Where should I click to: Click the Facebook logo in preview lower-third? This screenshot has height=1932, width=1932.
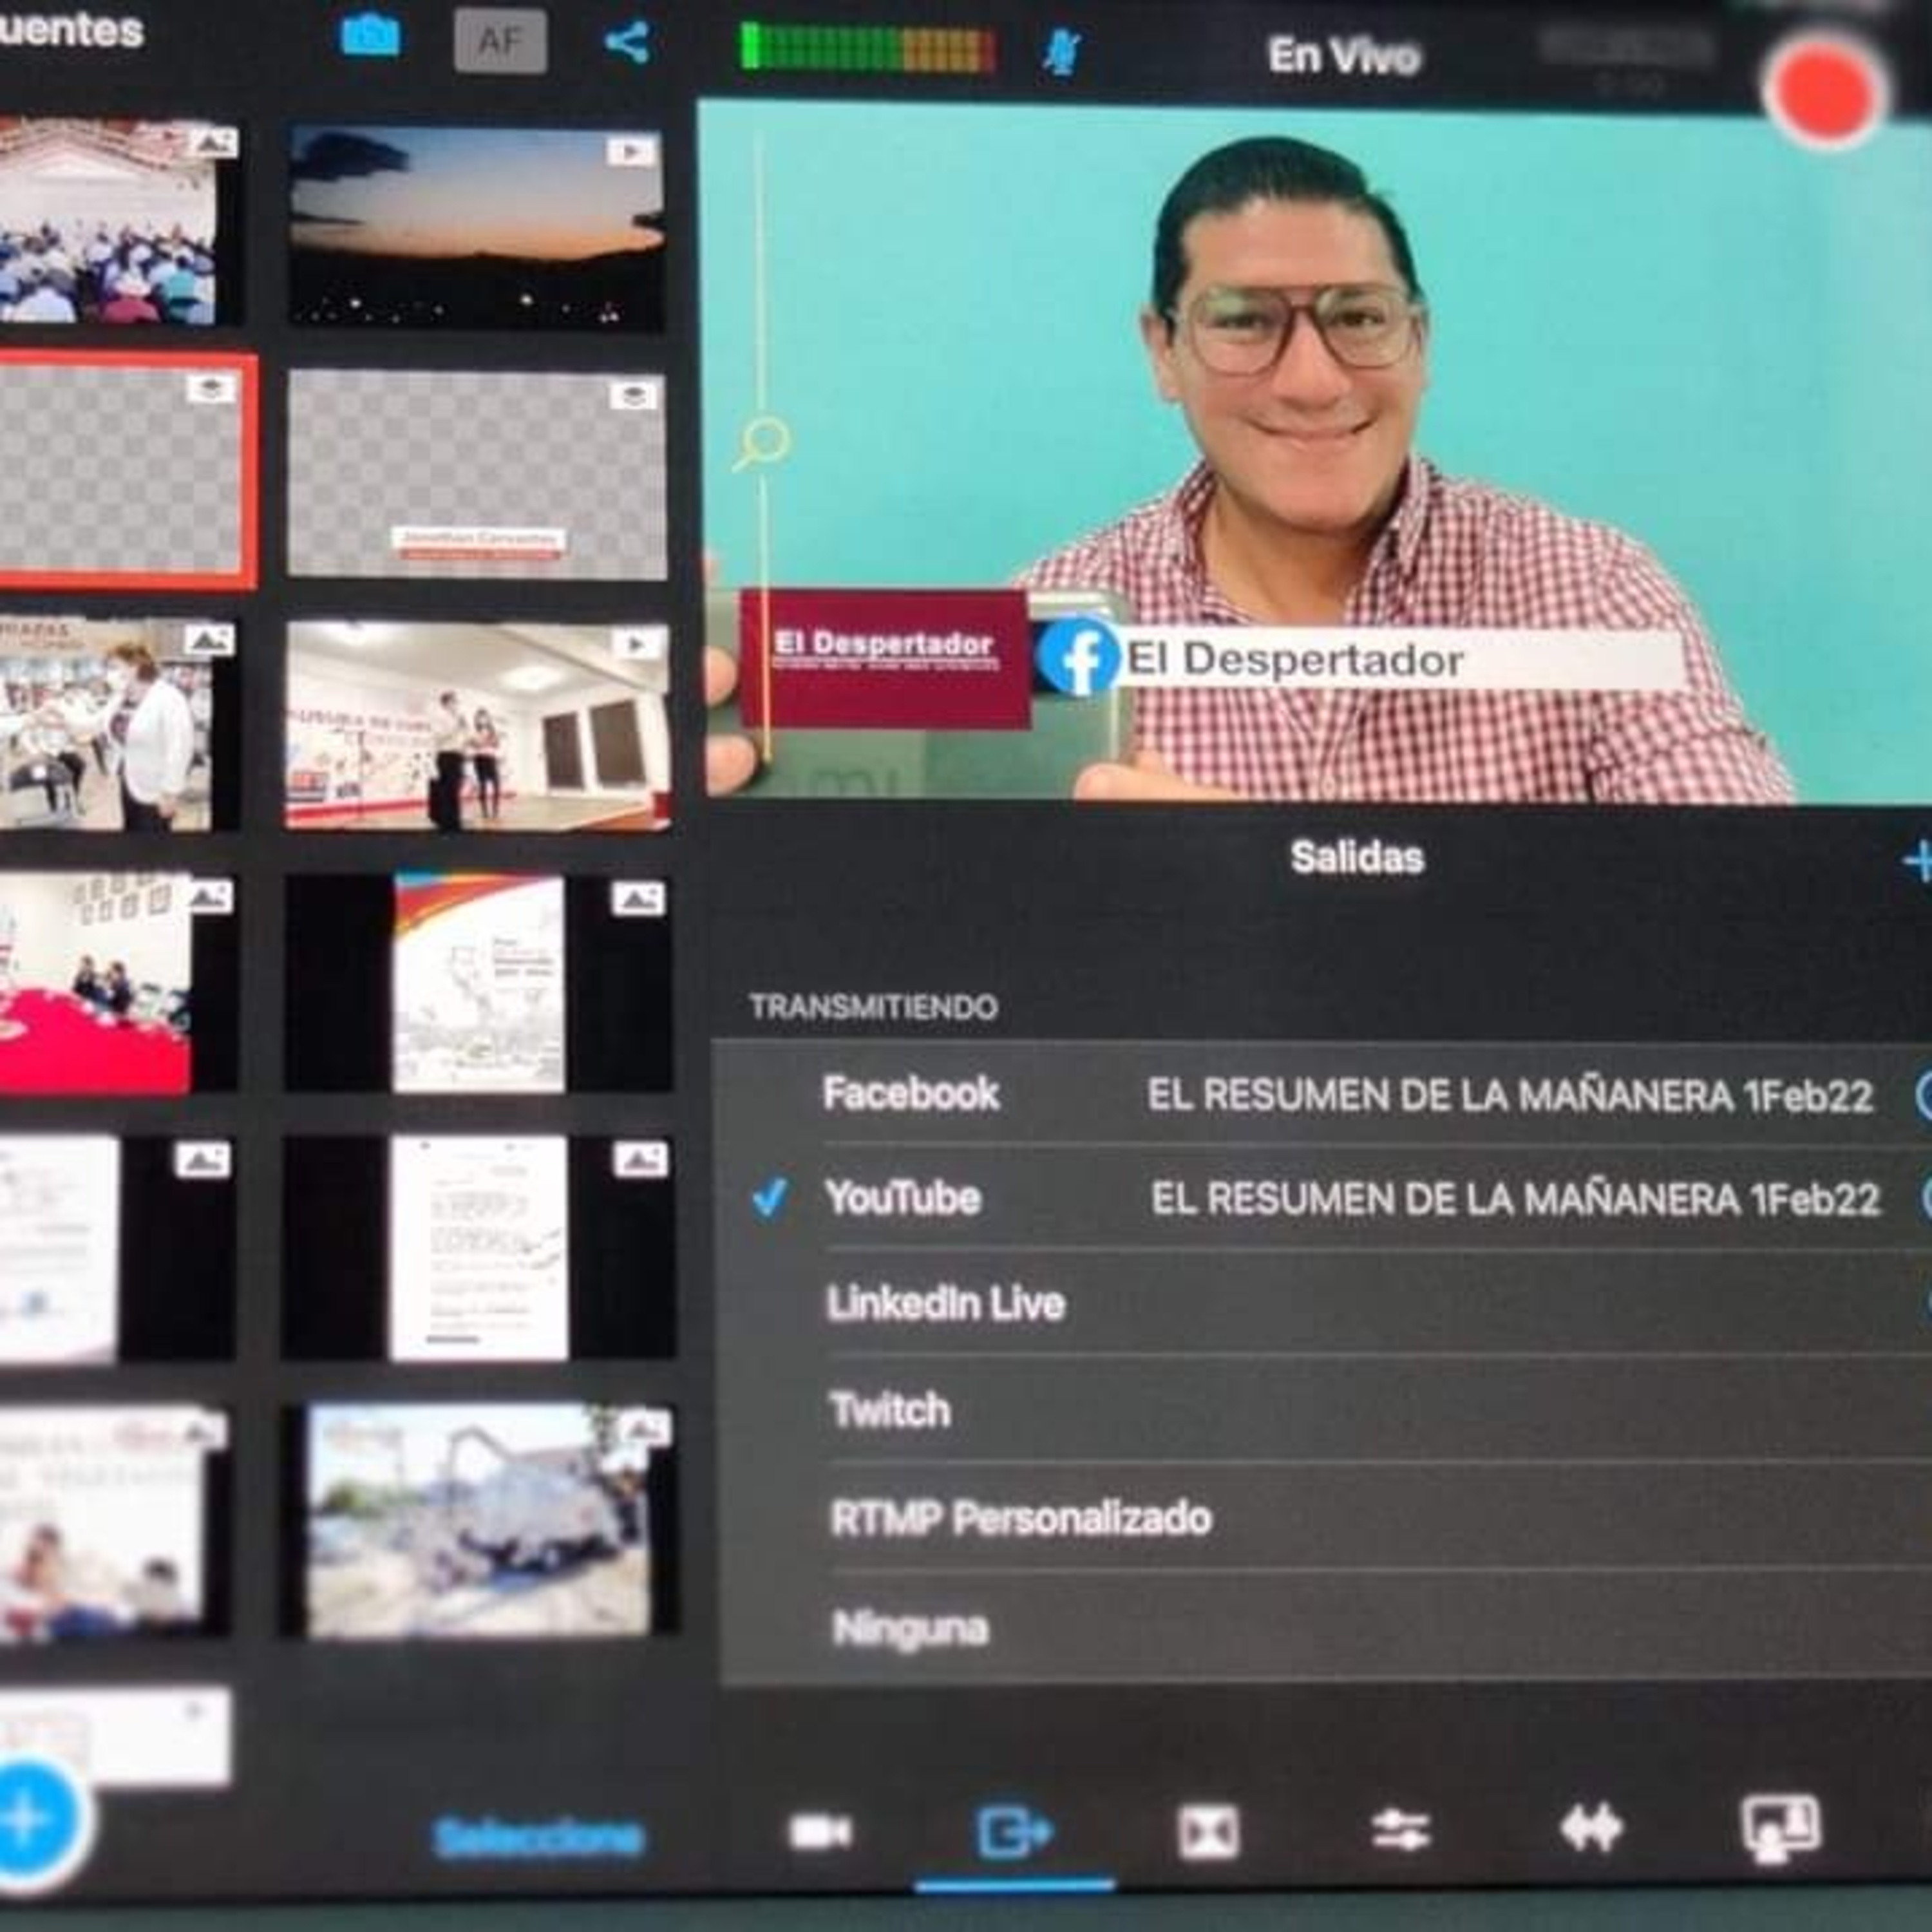click(1078, 656)
